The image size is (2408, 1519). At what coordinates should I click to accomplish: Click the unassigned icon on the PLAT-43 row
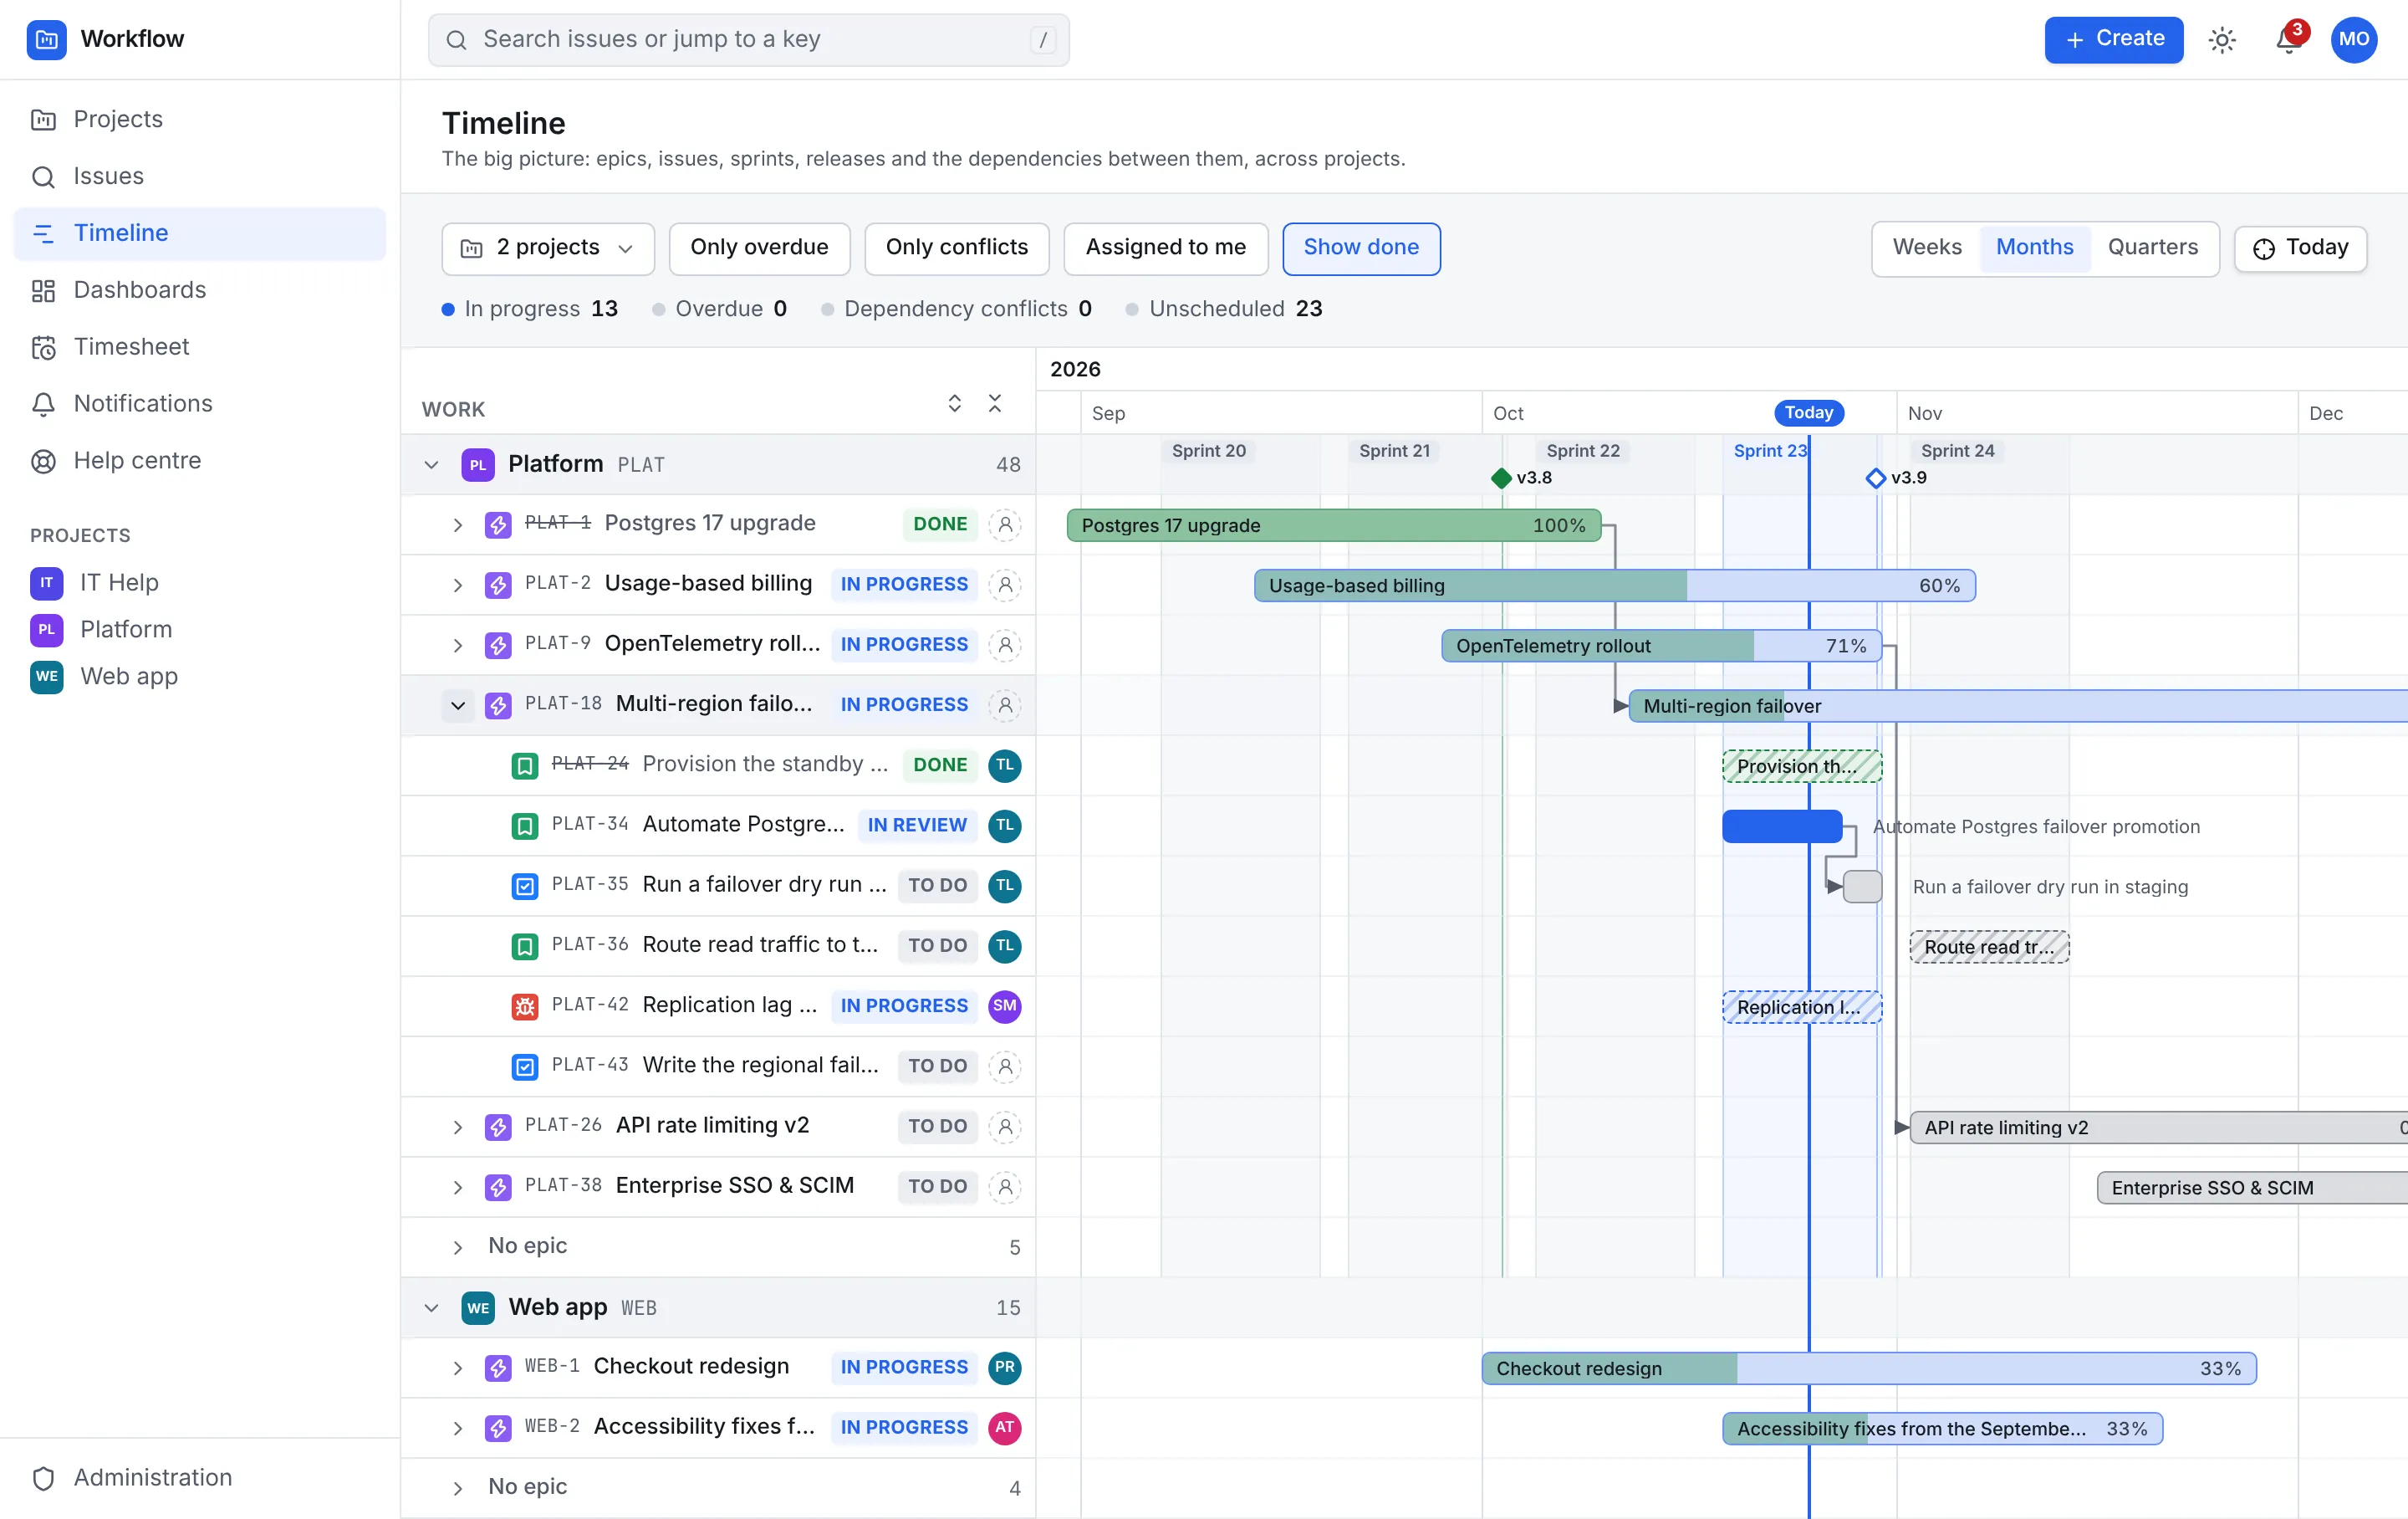click(x=1005, y=1066)
